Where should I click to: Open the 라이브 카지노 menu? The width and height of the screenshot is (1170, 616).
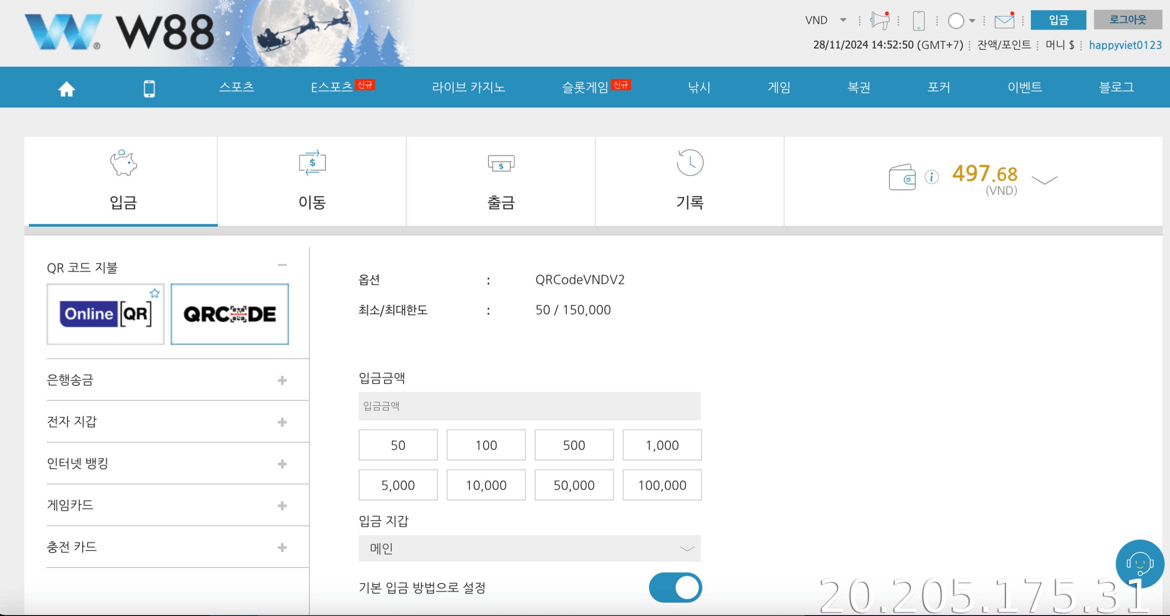(x=468, y=87)
